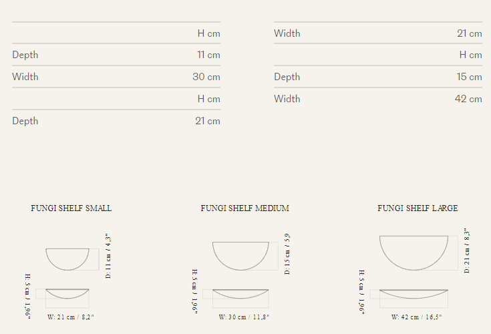Screen dimensions: 491x334
Task: Click the FUNGI SHELF SMALL heading
Action: pos(71,208)
